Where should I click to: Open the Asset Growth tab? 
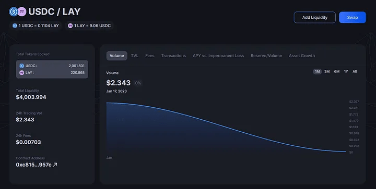[302, 56]
